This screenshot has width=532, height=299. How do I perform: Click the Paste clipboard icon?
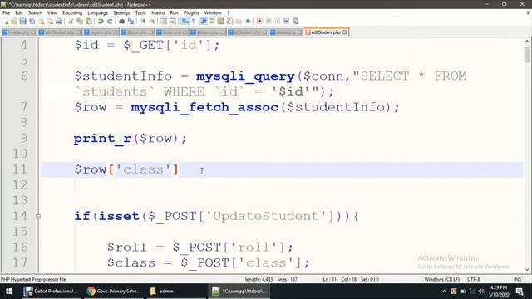[89, 22]
